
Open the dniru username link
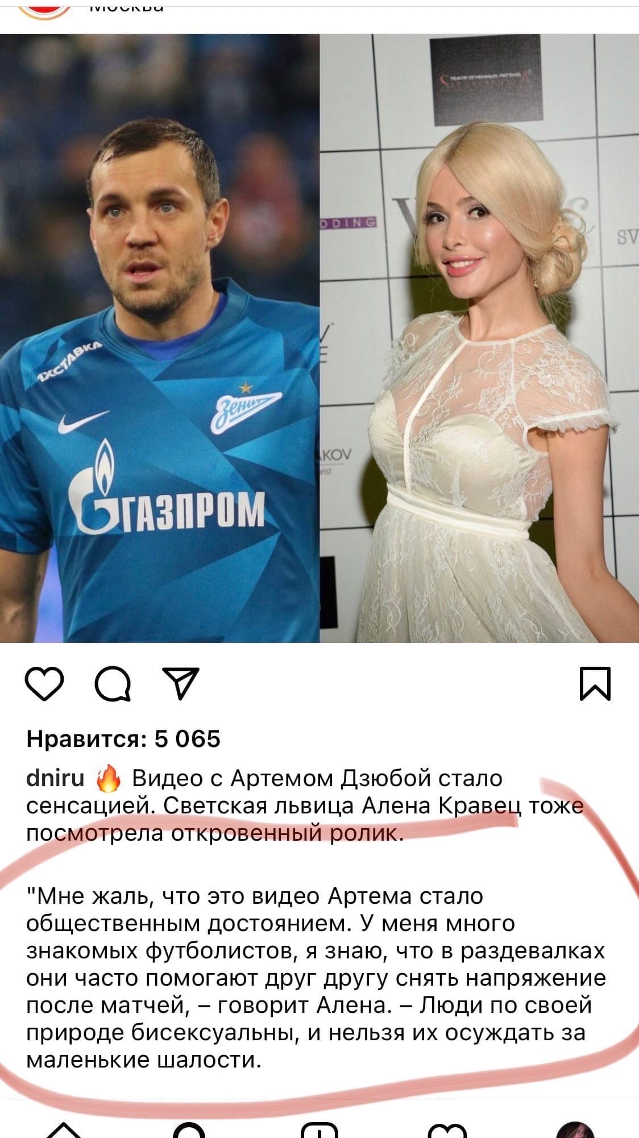[x=56, y=778]
